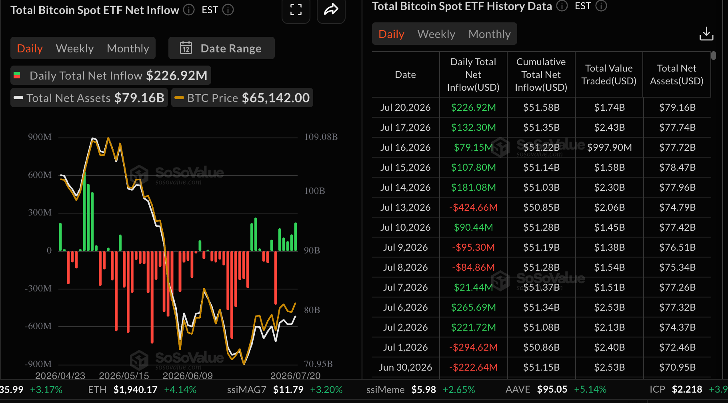This screenshot has width=728, height=403.
Task: Show EST timezone info next to chart title
Action: 228,10
